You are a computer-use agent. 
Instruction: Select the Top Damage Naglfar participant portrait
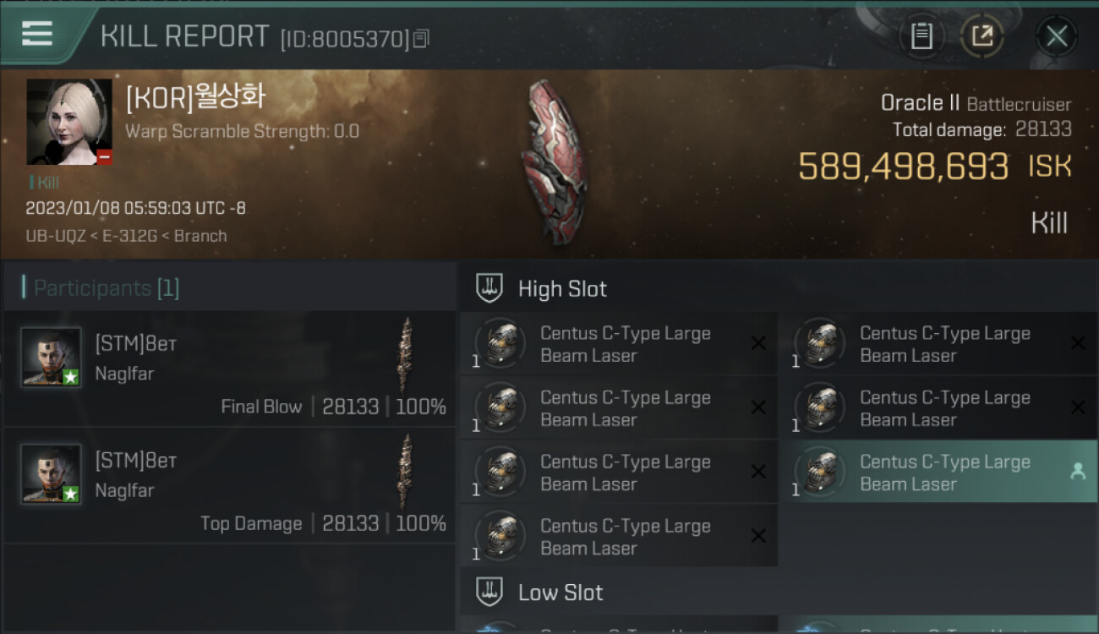point(52,473)
